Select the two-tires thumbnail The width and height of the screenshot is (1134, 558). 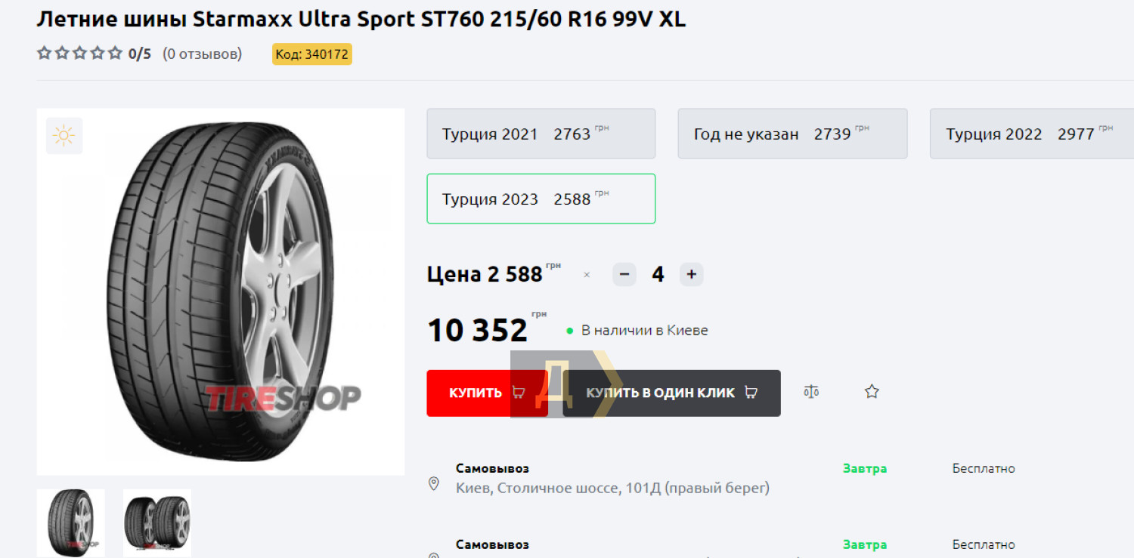(157, 523)
